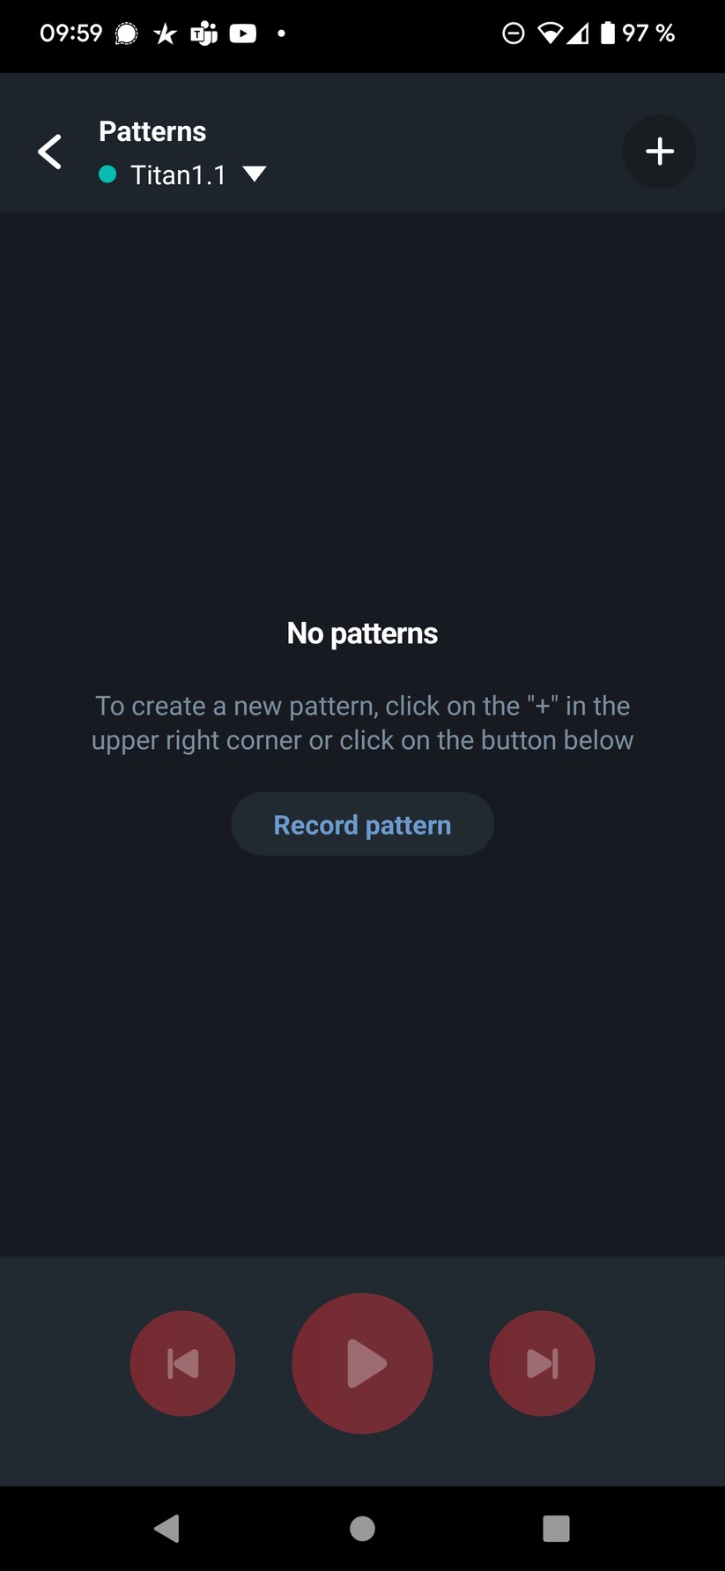
Task: Select the Titan1.1 device name
Action: [178, 175]
